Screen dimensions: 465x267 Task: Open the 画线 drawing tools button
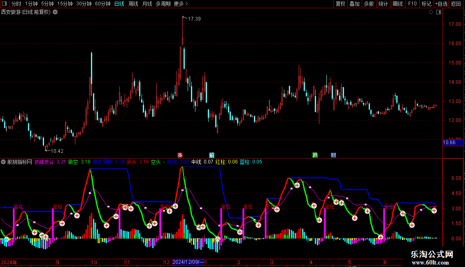[398, 4]
